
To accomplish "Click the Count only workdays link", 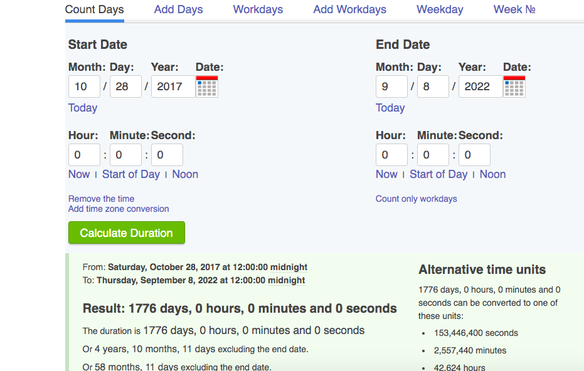I will tap(416, 199).
